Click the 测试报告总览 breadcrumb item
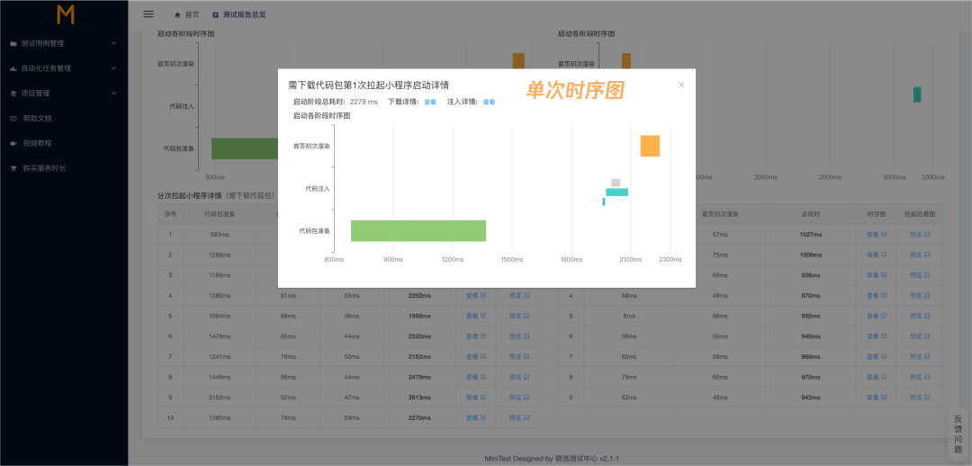The width and height of the screenshot is (972, 466). click(244, 14)
